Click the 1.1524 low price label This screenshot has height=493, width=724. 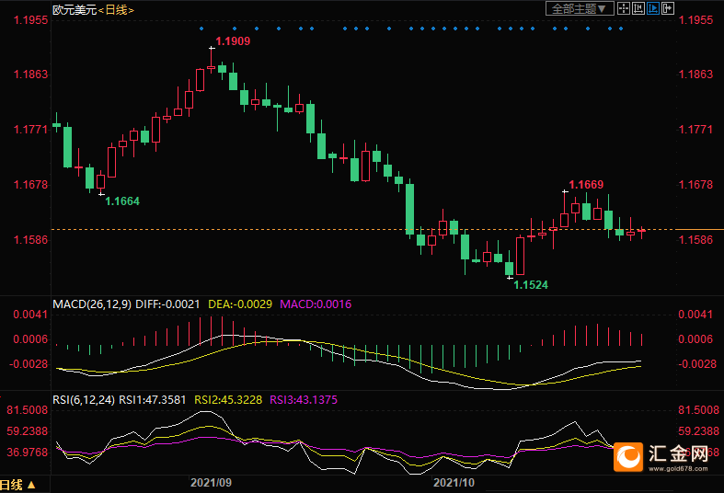point(531,285)
